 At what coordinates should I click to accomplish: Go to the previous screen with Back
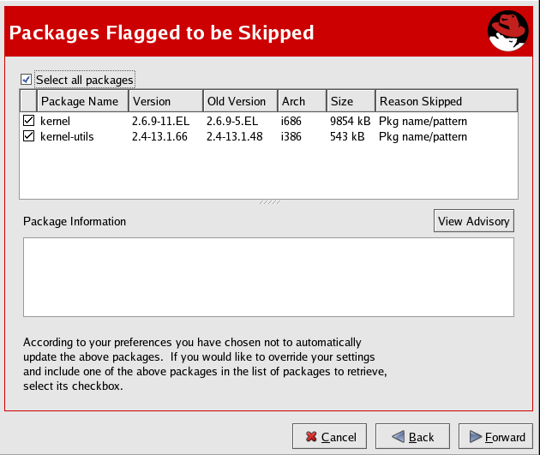[x=411, y=437]
